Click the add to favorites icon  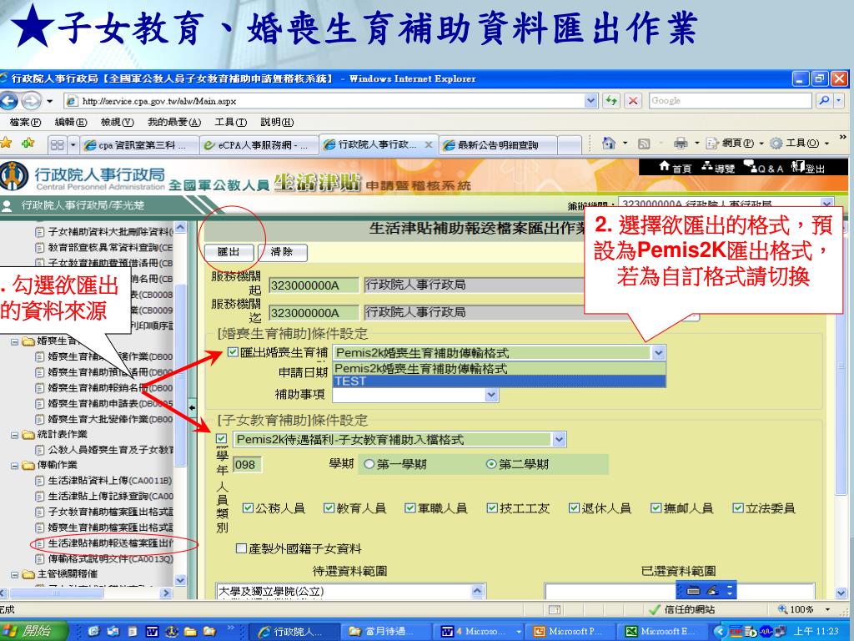click(28, 144)
